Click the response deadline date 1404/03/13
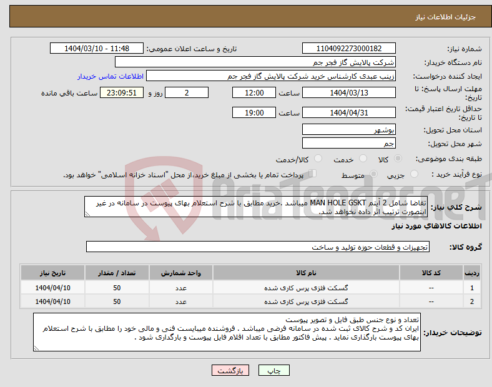The image size is (492, 387). [349, 92]
